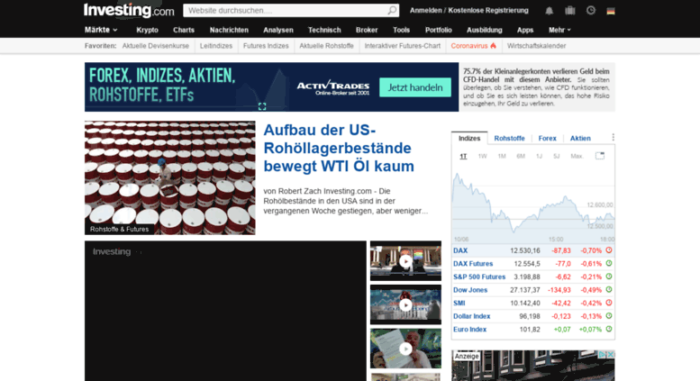Open Leitindizes favorite link
Image resolution: width=700 pixels, height=381 pixels.
click(216, 46)
